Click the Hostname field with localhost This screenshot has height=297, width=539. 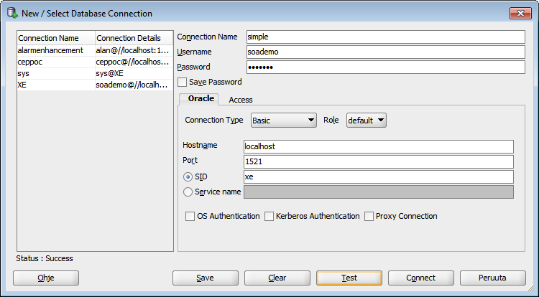tap(379, 146)
